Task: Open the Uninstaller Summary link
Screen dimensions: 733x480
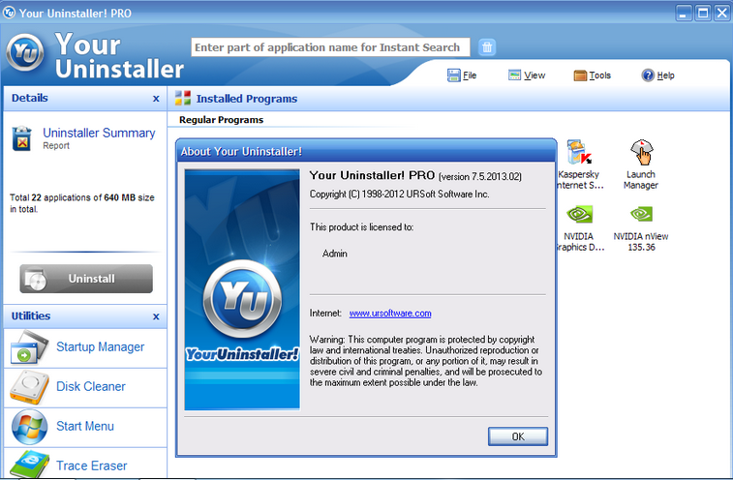Action: click(x=99, y=133)
